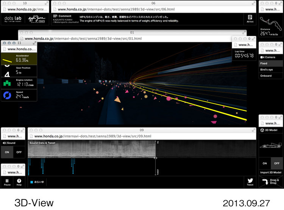Switch to Onboard camera view
The height and width of the screenshot is (210, 284).
coord(271,76)
